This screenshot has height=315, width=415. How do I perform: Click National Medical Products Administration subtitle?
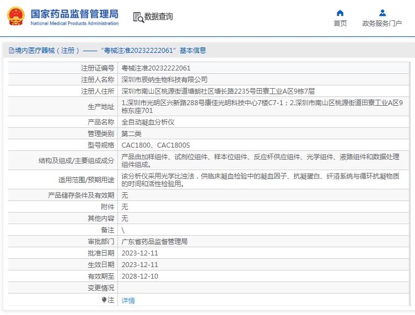(74, 23)
